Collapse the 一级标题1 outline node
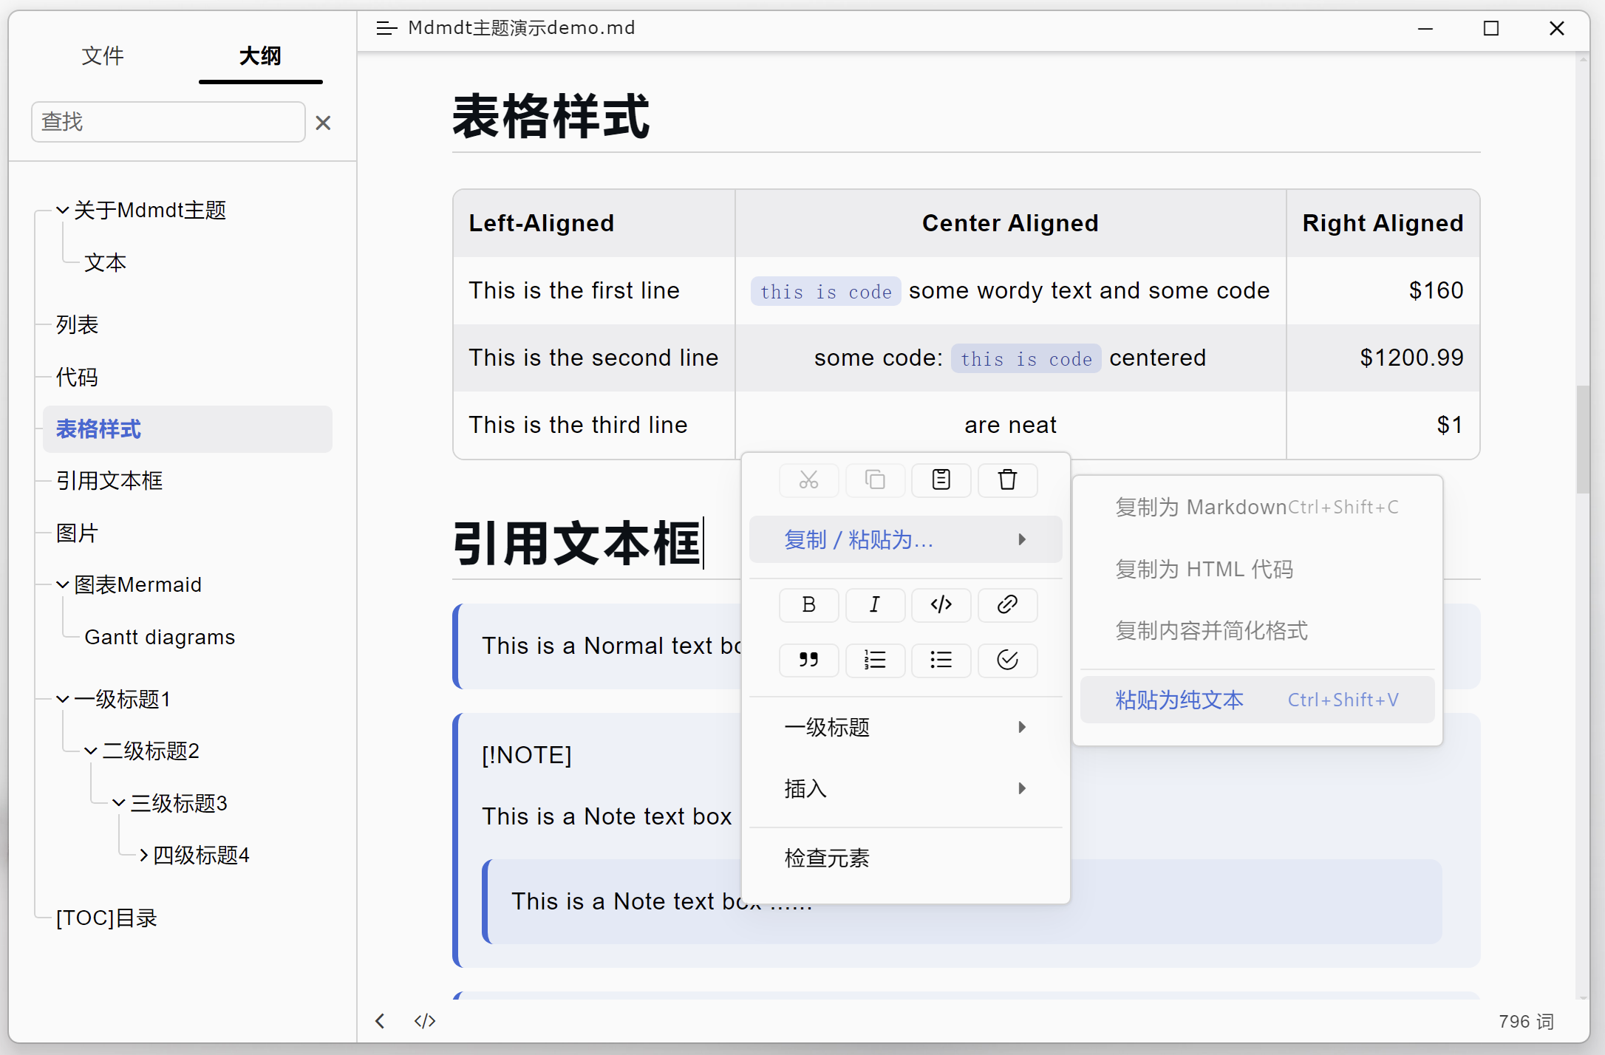This screenshot has height=1055, width=1605. click(63, 699)
